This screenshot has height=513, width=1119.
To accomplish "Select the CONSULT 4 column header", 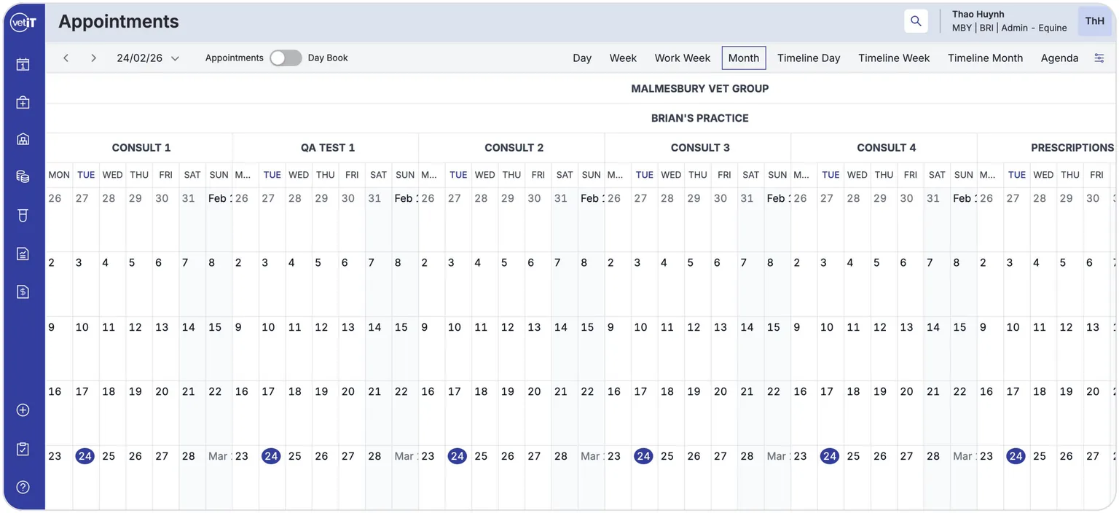I will point(886,148).
